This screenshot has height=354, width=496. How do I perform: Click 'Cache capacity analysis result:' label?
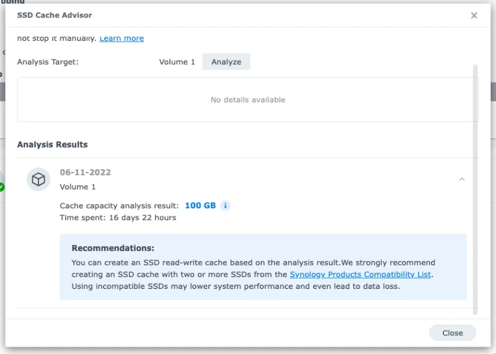click(119, 206)
